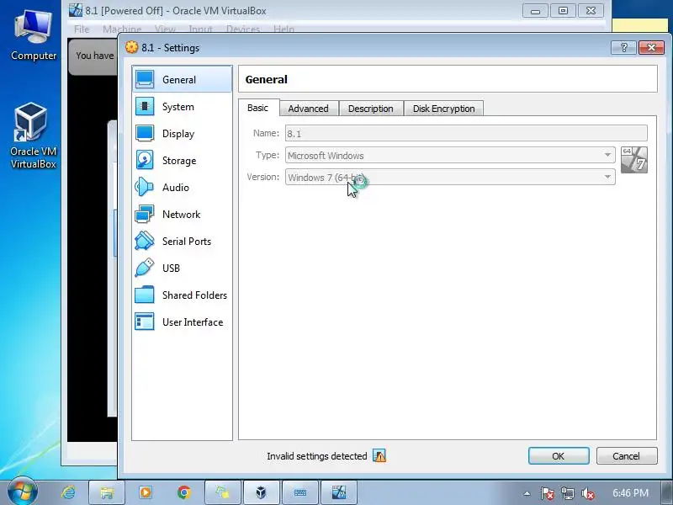Maximize the VirtualBox VM window
The image size is (673, 505).
tap(563, 11)
